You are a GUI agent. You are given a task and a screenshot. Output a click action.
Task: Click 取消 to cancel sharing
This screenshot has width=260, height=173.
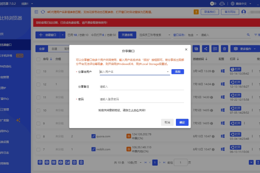(167, 122)
